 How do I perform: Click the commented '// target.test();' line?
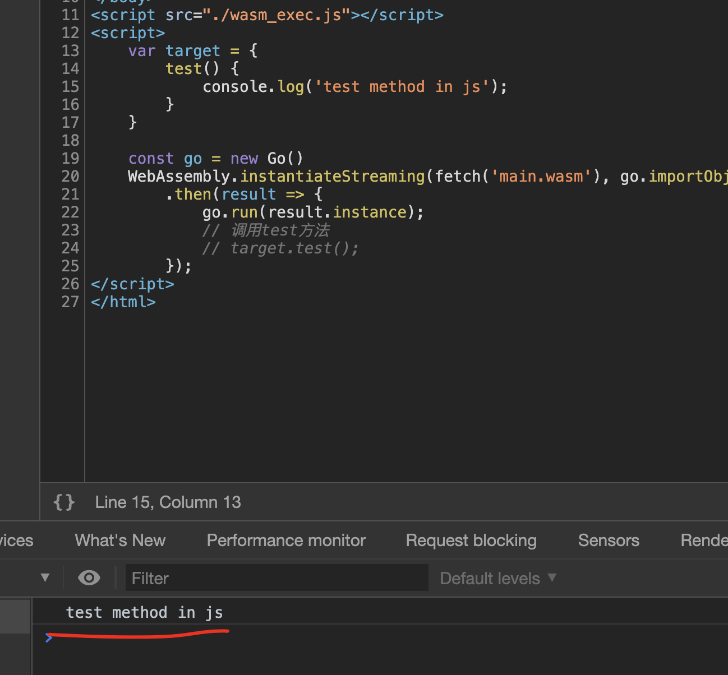(x=280, y=248)
